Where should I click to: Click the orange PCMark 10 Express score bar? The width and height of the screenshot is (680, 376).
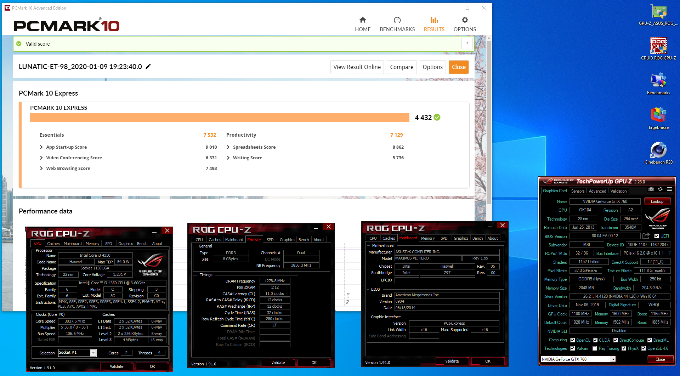pos(220,118)
